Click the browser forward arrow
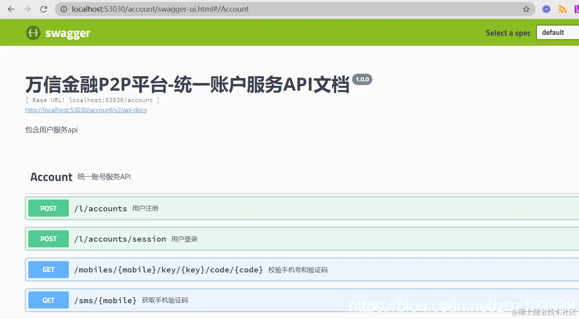This screenshot has width=579, height=319. [27, 9]
